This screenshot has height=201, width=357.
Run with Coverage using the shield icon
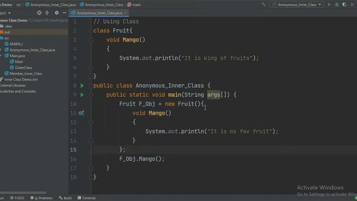[x=345, y=4]
